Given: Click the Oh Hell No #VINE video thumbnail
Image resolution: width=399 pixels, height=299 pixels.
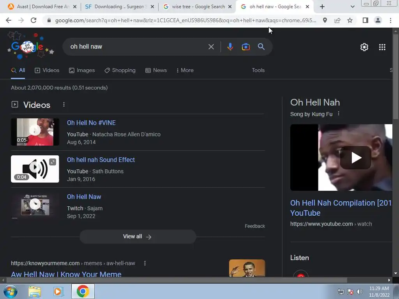Looking at the screenshot, I should coord(35,132).
